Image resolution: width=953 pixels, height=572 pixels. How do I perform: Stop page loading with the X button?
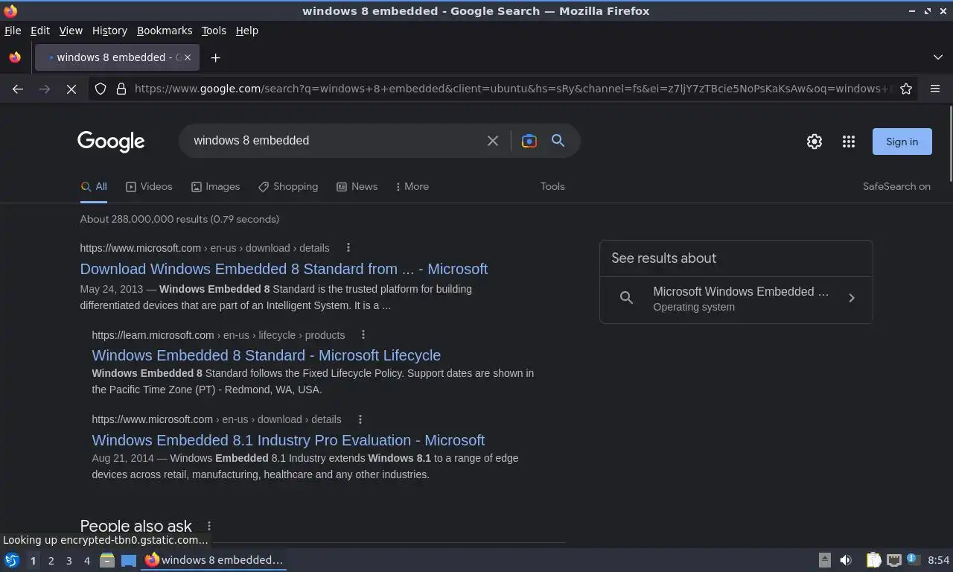[71, 89]
